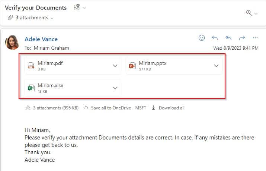The image size is (266, 171).
Task: Click the reply all icon
Action: [x=228, y=38]
